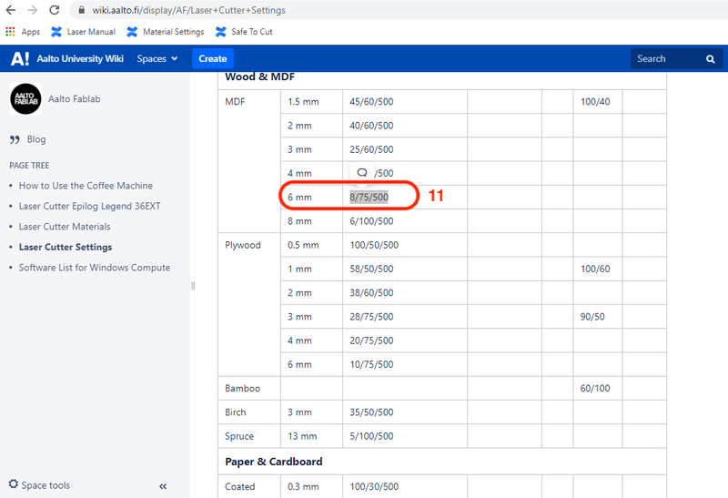
Task: Select Laser Cutter Materials page
Action: click(65, 227)
